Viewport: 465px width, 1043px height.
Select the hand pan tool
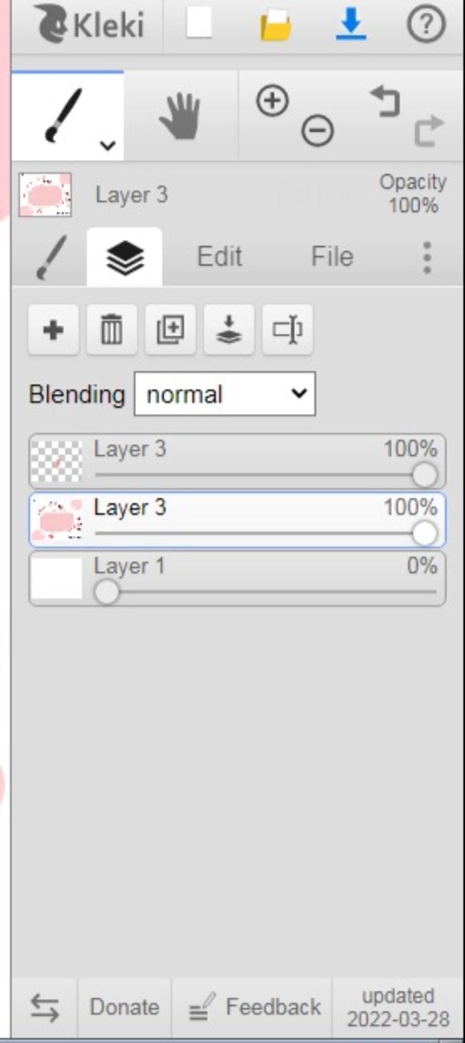[180, 116]
